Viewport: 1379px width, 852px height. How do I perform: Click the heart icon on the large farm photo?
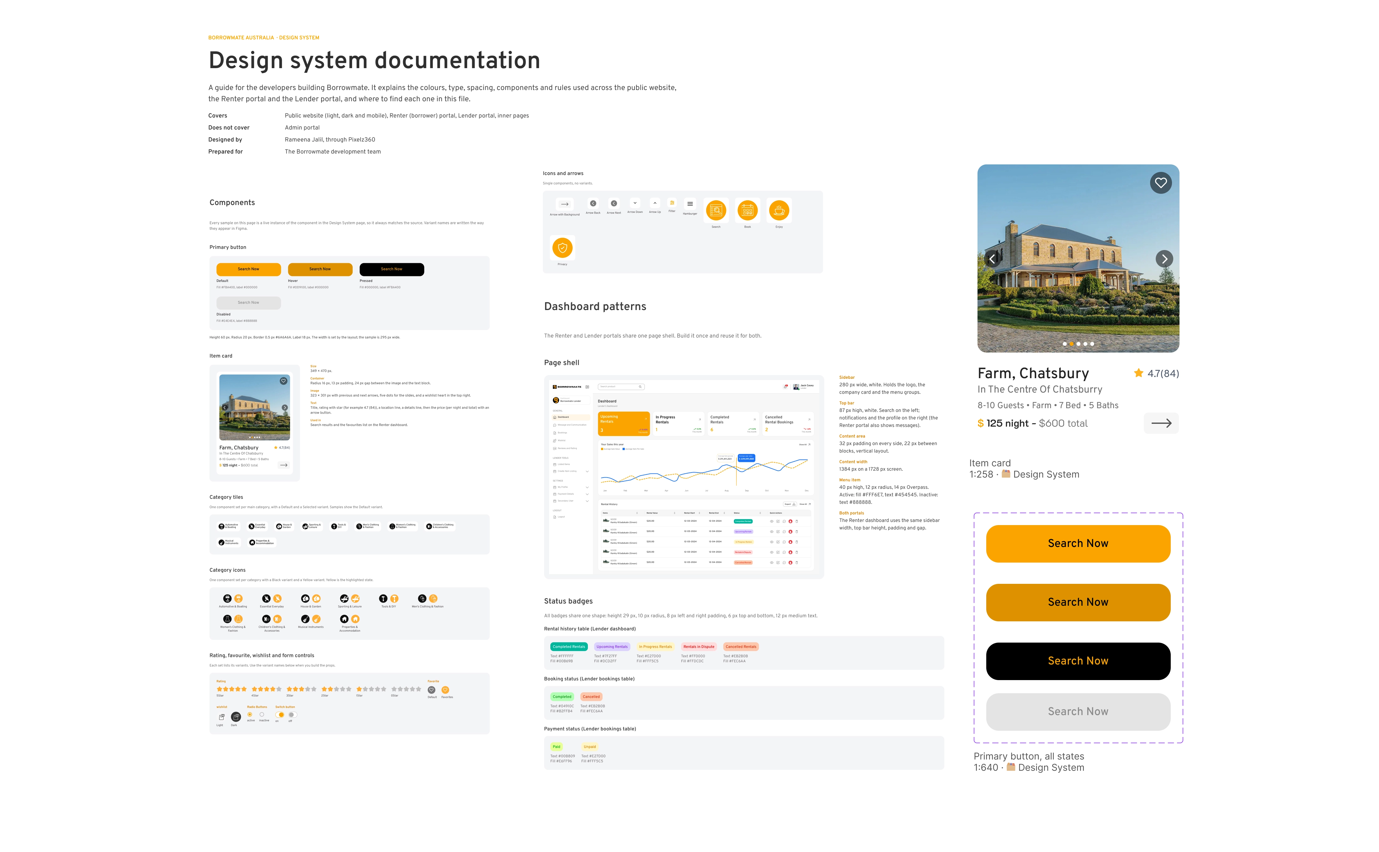[x=1160, y=183]
